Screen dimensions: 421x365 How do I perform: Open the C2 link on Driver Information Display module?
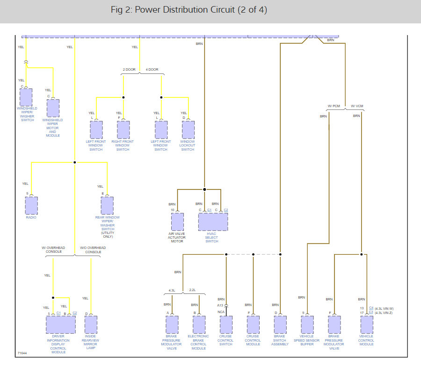(75, 313)
